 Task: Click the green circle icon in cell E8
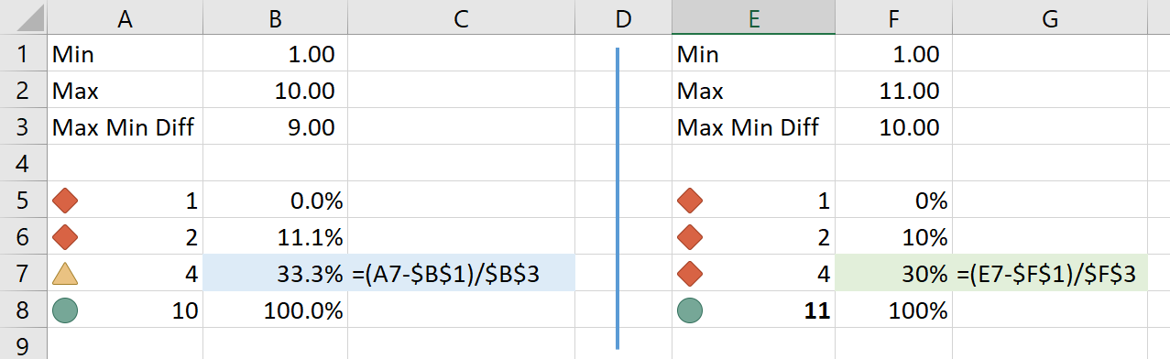690,310
